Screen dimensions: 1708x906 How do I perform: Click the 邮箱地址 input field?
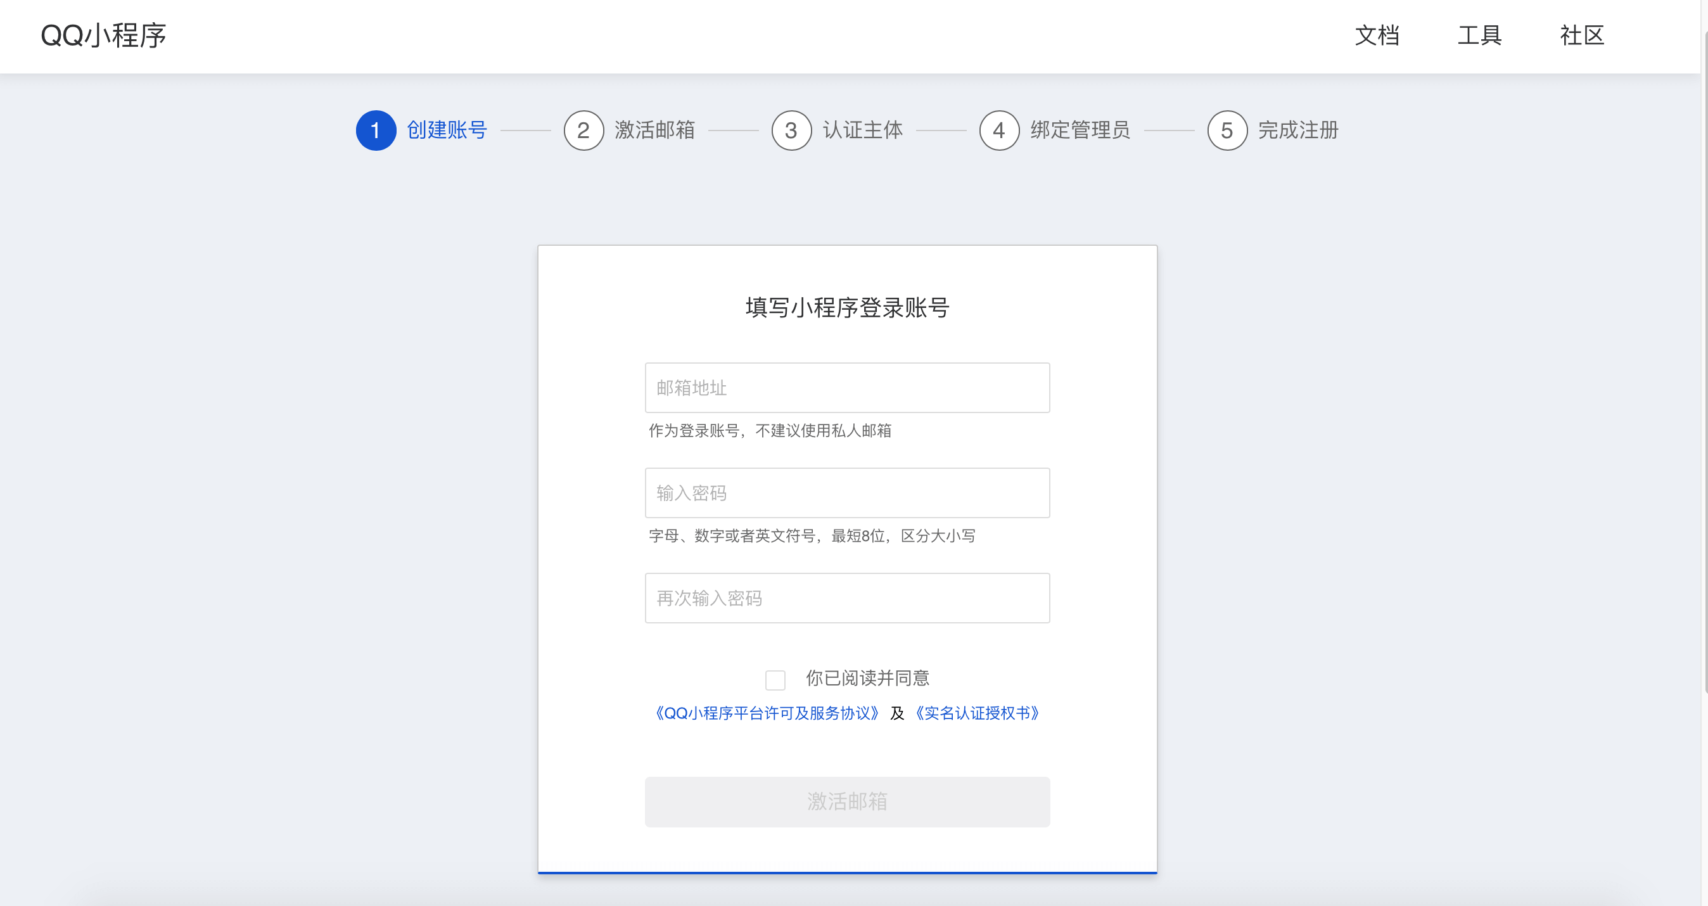pos(848,387)
